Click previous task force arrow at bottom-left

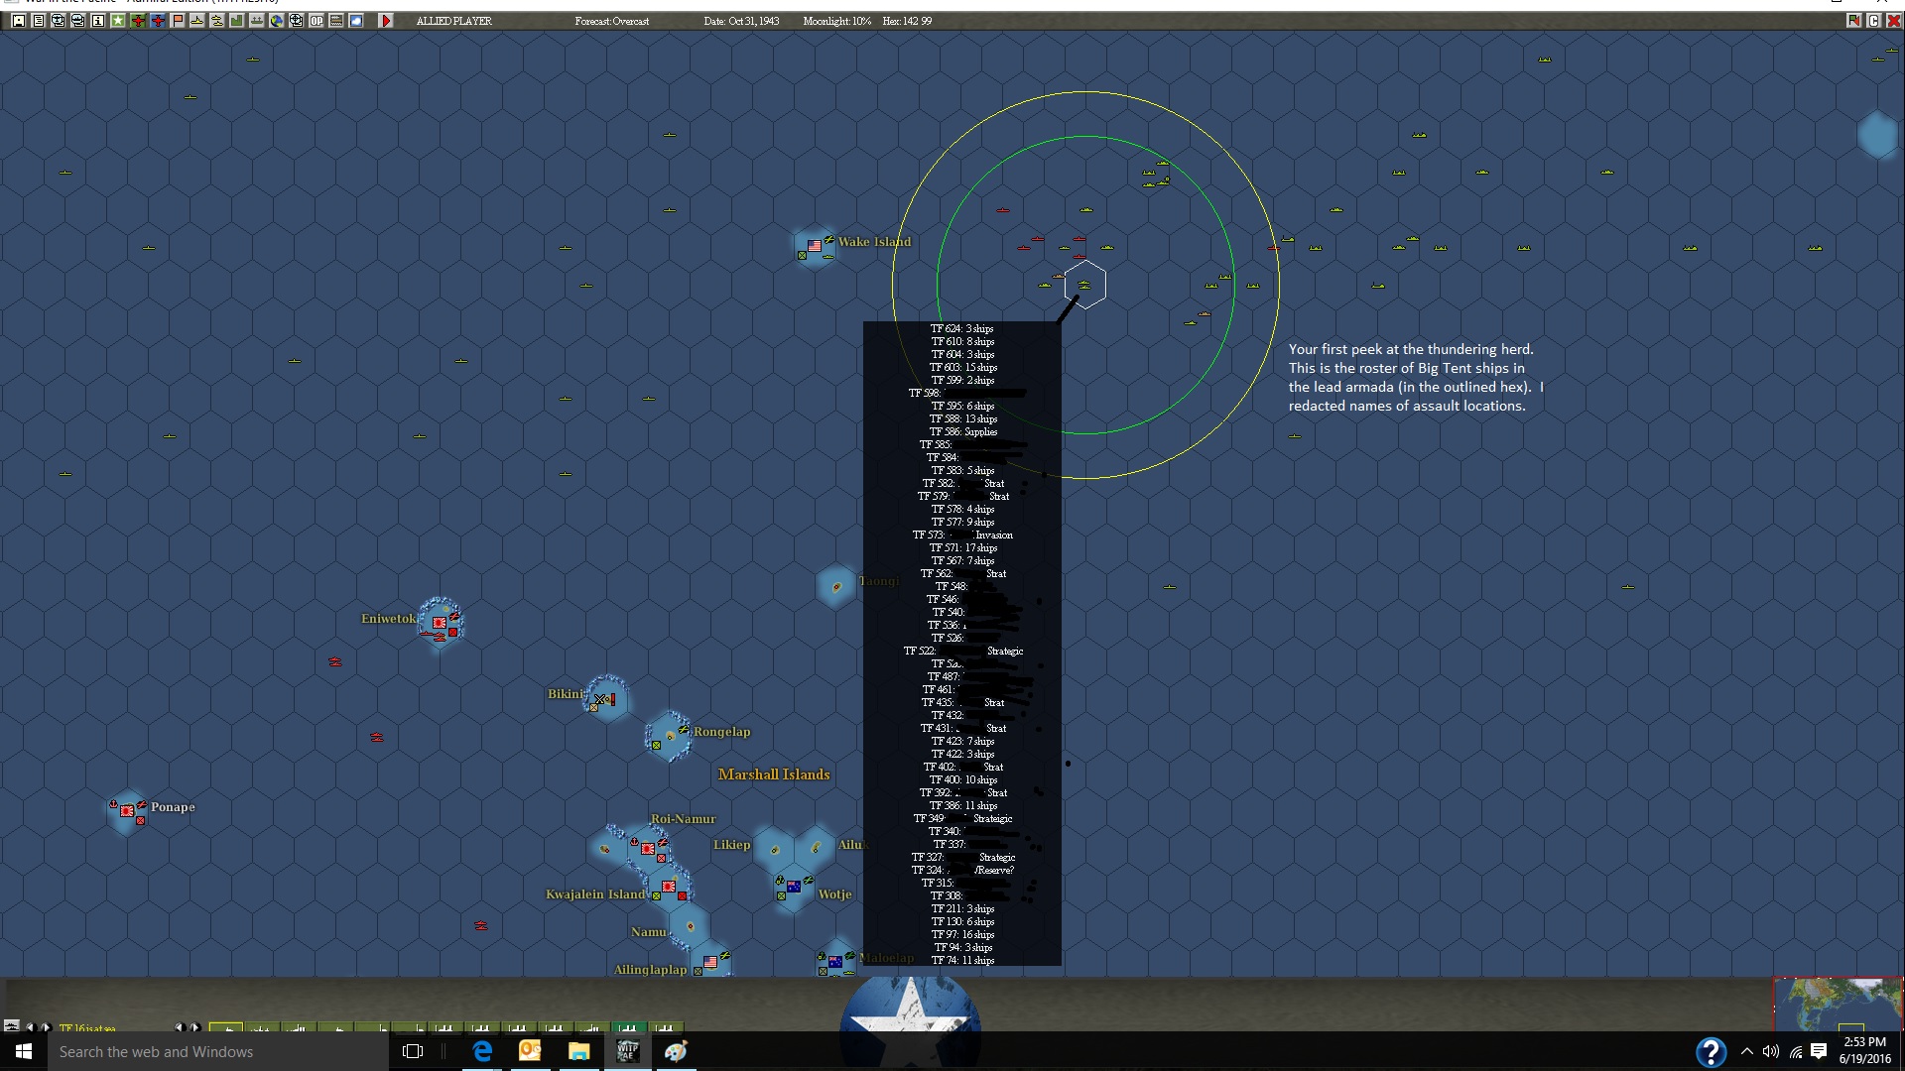point(30,1027)
